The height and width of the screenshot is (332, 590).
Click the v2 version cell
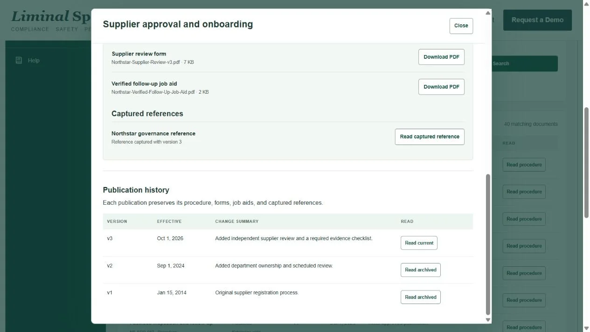point(110,266)
